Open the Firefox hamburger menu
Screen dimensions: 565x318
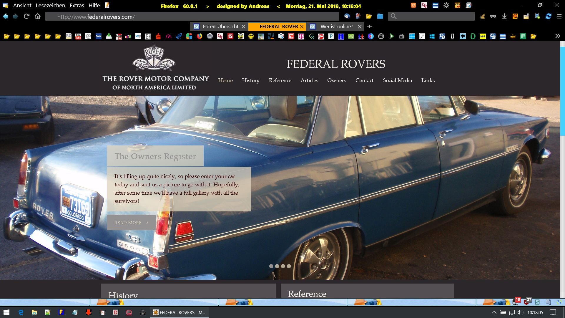559,16
